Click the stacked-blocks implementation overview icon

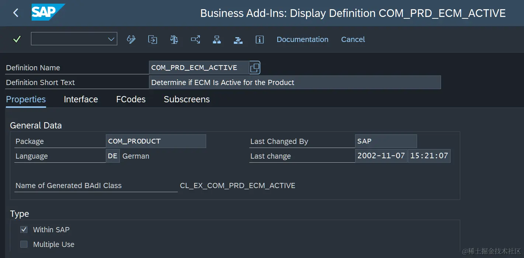pyautogui.click(x=238, y=39)
